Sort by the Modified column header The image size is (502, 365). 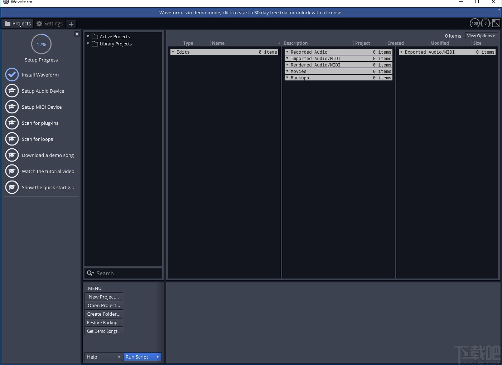pos(439,43)
